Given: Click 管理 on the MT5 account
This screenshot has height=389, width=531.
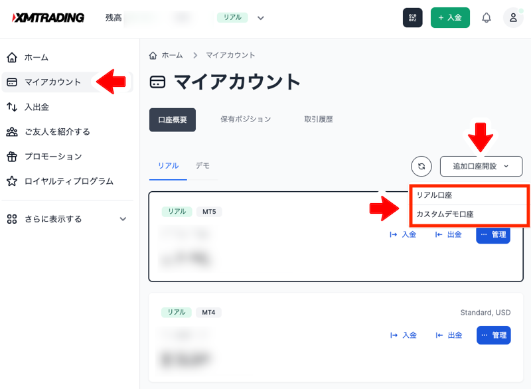Looking at the screenshot, I should click(493, 235).
